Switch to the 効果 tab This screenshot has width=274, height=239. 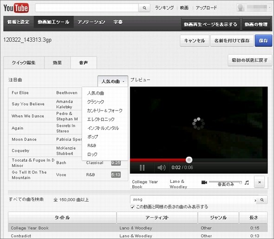click(57, 63)
